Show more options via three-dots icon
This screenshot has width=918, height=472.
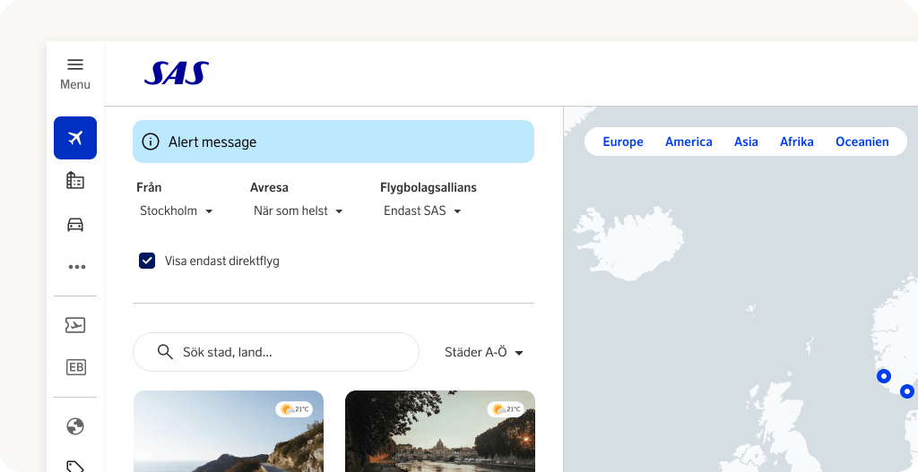75,267
